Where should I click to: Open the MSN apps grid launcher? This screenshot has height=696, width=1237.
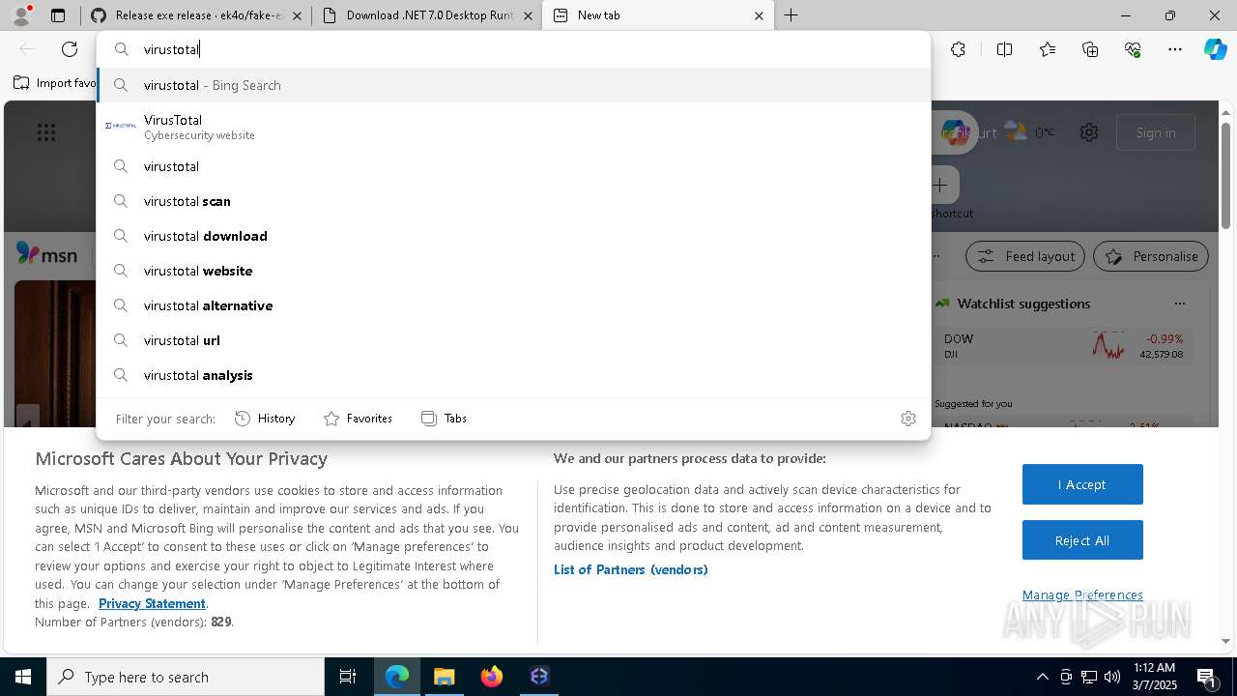click(46, 132)
